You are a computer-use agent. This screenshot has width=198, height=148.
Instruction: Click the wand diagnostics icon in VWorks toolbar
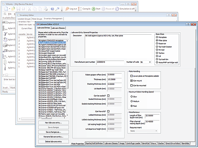[57, 9]
